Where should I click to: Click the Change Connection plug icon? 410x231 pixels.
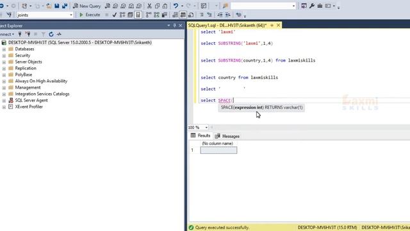[x=9, y=15]
